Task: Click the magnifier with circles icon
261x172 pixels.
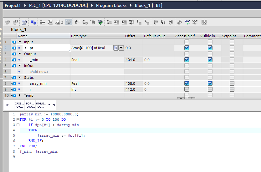Action: click(180, 22)
